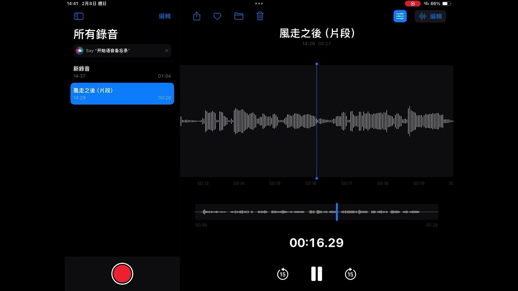Click the 00:19 timeline mark

pos(419,183)
